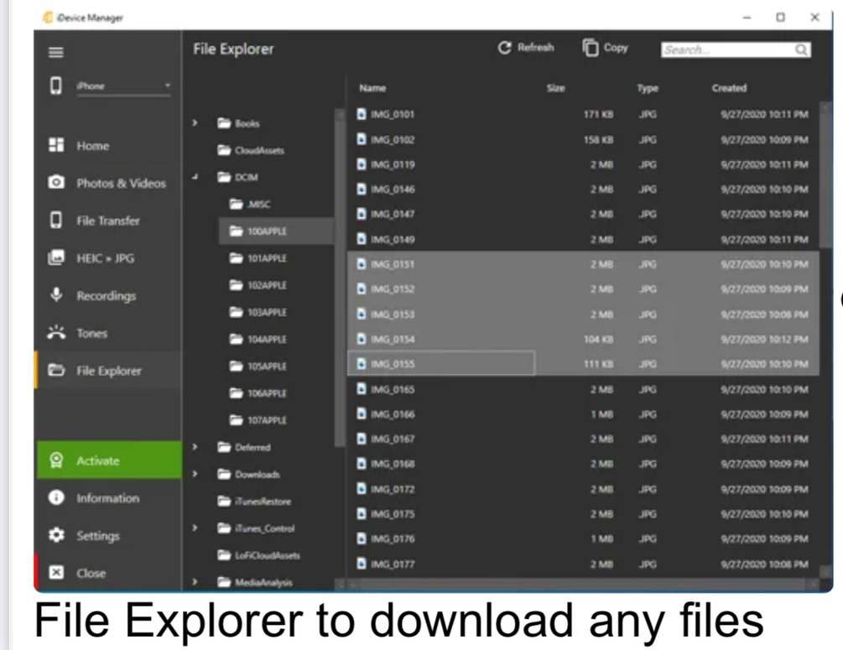Select the 107APPLE folder
Viewport: 843px width, 650px height.
pos(258,420)
